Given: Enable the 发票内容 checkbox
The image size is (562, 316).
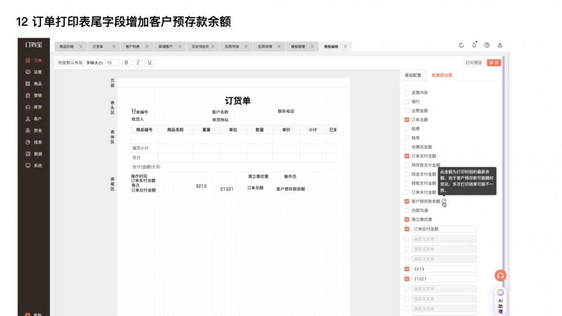Looking at the screenshot, I should [407, 93].
